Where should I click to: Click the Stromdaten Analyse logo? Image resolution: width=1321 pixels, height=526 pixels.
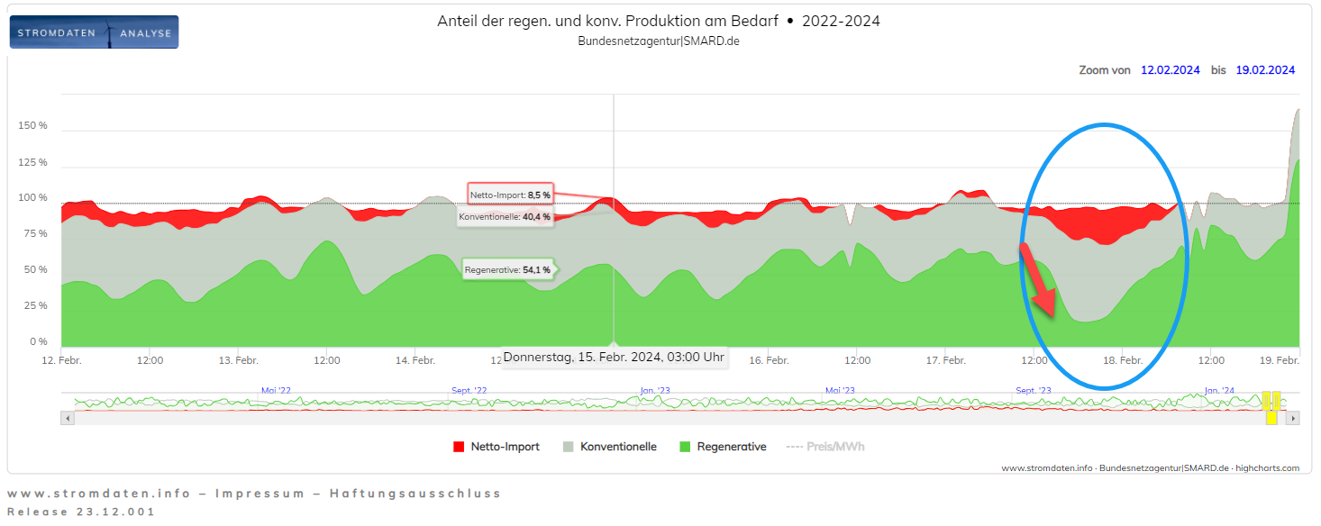coord(94,32)
